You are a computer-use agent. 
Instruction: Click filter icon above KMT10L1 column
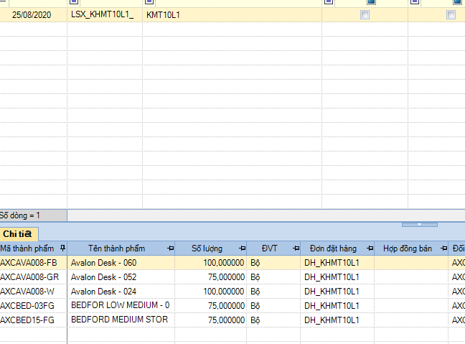click(149, 2)
